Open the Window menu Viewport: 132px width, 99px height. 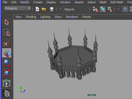tap(65, 2)
